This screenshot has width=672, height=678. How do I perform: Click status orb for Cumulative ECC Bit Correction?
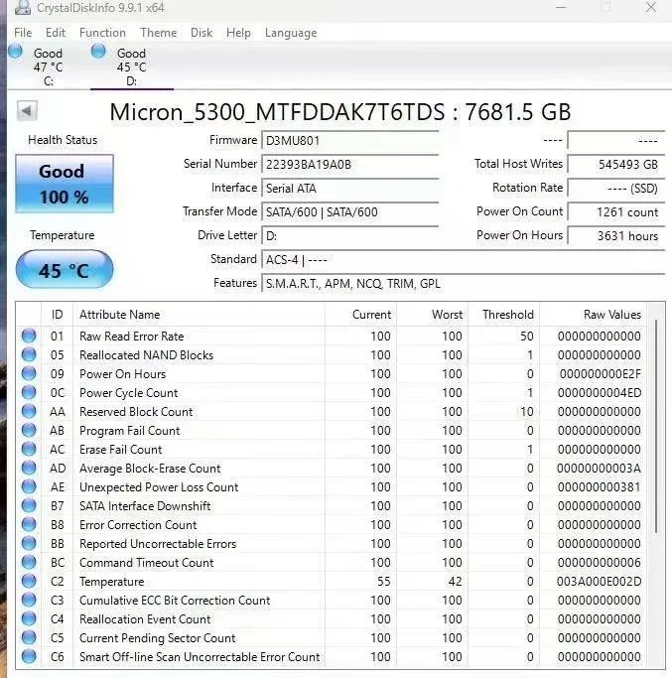[29, 600]
